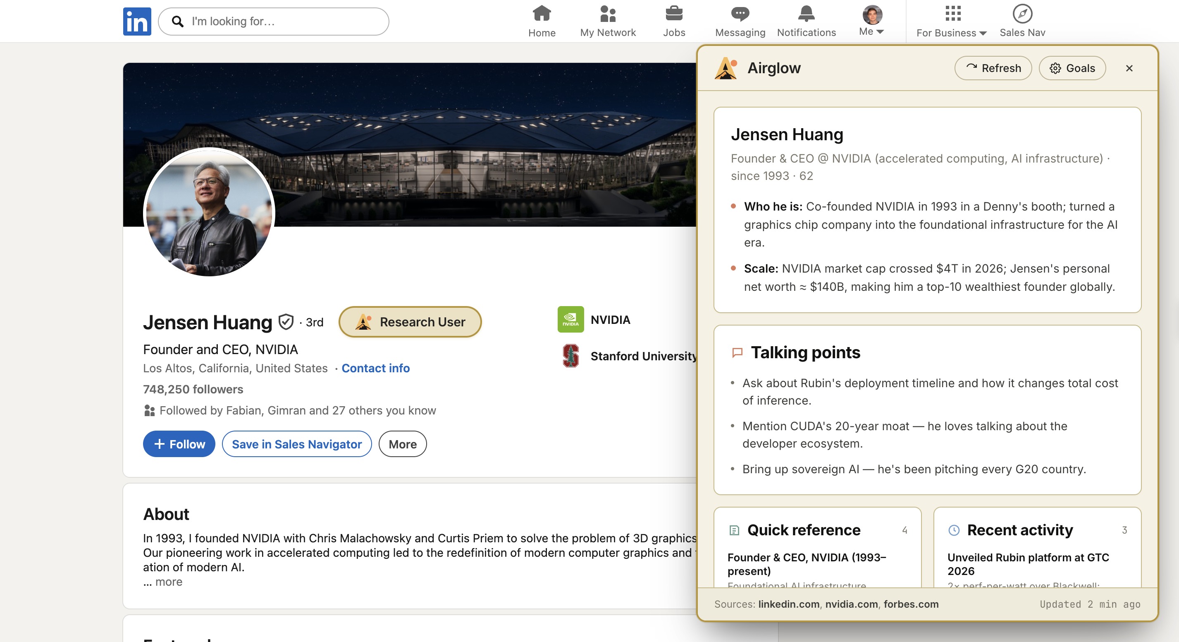Click the 748,250 followers count
This screenshot has height=642, width=1179.
pos(193,389)
